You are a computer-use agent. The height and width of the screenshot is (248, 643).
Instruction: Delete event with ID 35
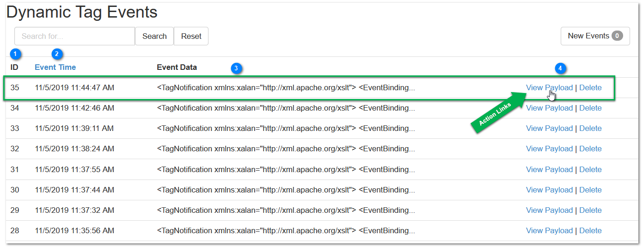(x=590, y=87)
